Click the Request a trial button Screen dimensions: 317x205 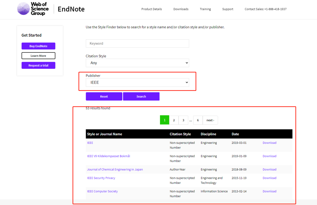point(38,65)
